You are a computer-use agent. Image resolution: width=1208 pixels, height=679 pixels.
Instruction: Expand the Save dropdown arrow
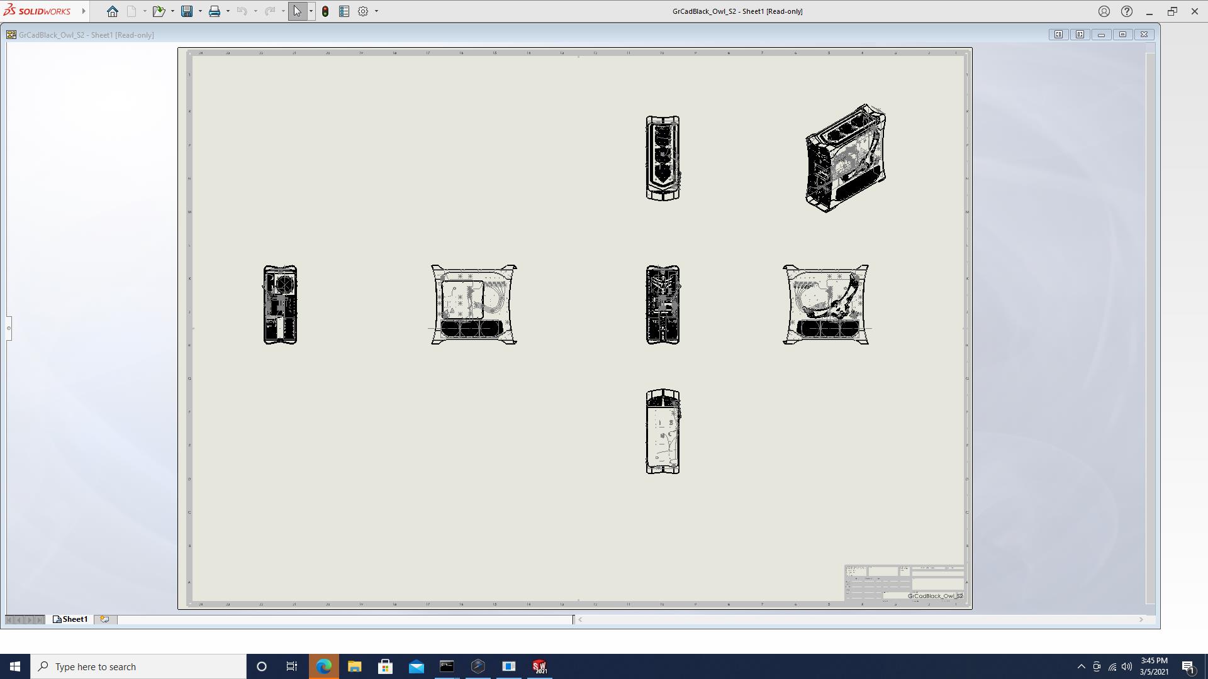pyautogui.click(x=200, y=11)
